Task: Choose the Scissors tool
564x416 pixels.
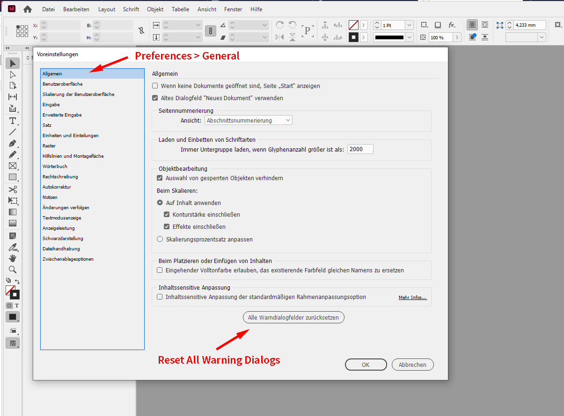Action: click(12, 189)
